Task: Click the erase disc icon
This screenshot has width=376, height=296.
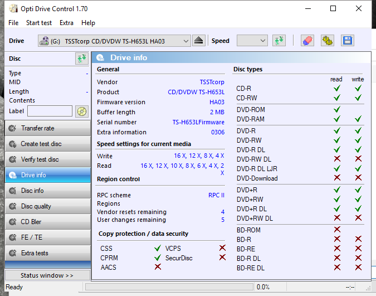Action: (307, 41)
